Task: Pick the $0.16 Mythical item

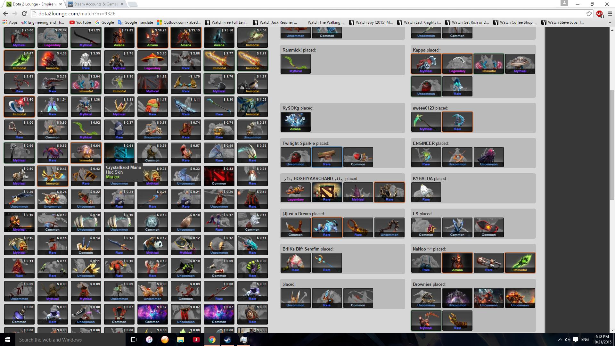Action: click(19, 245)
